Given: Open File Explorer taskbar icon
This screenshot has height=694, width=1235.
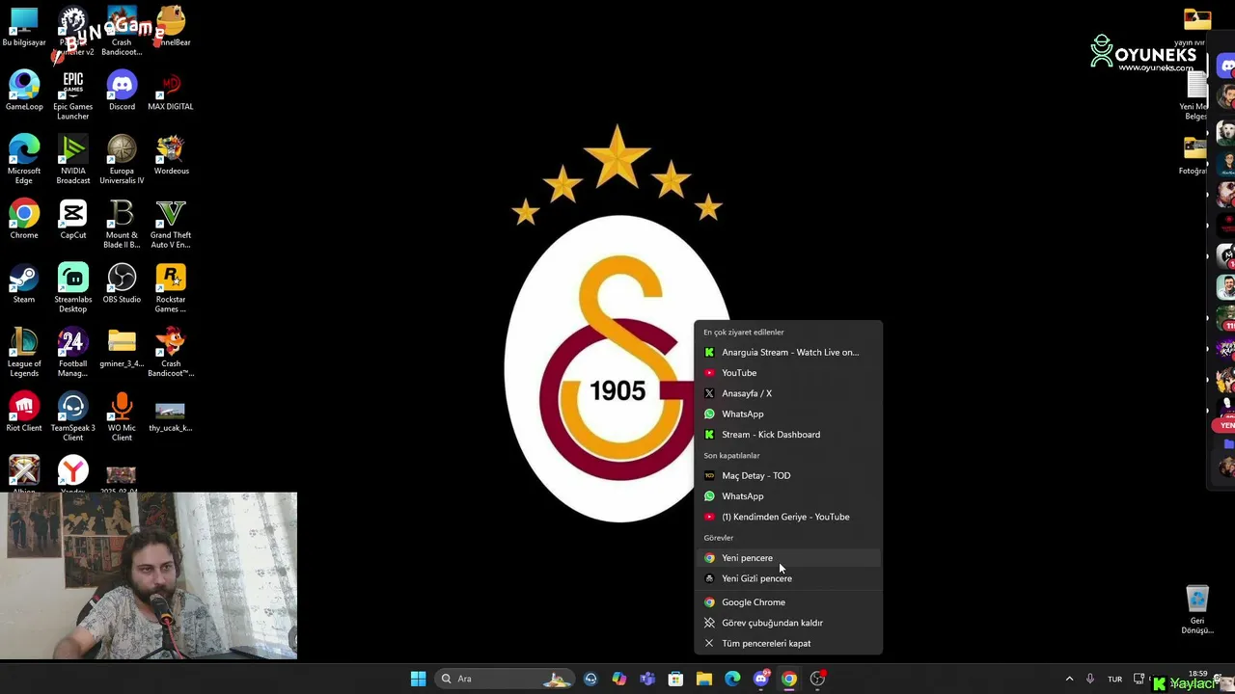Looking at the screenshot, I should [704, 679].
